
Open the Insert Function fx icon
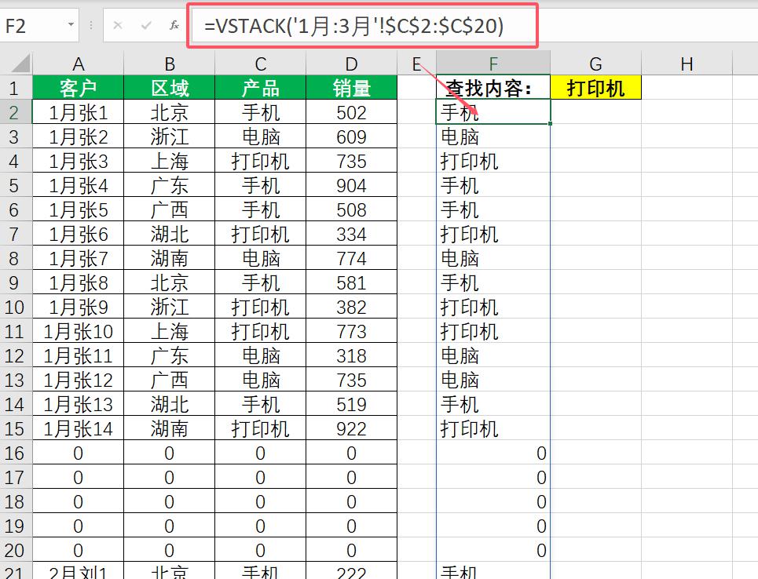(174, 25)
